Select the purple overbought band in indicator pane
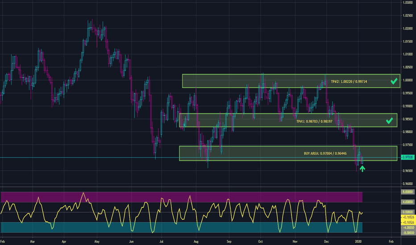This screenshot has width=416, height=245. tap(182, 197)
